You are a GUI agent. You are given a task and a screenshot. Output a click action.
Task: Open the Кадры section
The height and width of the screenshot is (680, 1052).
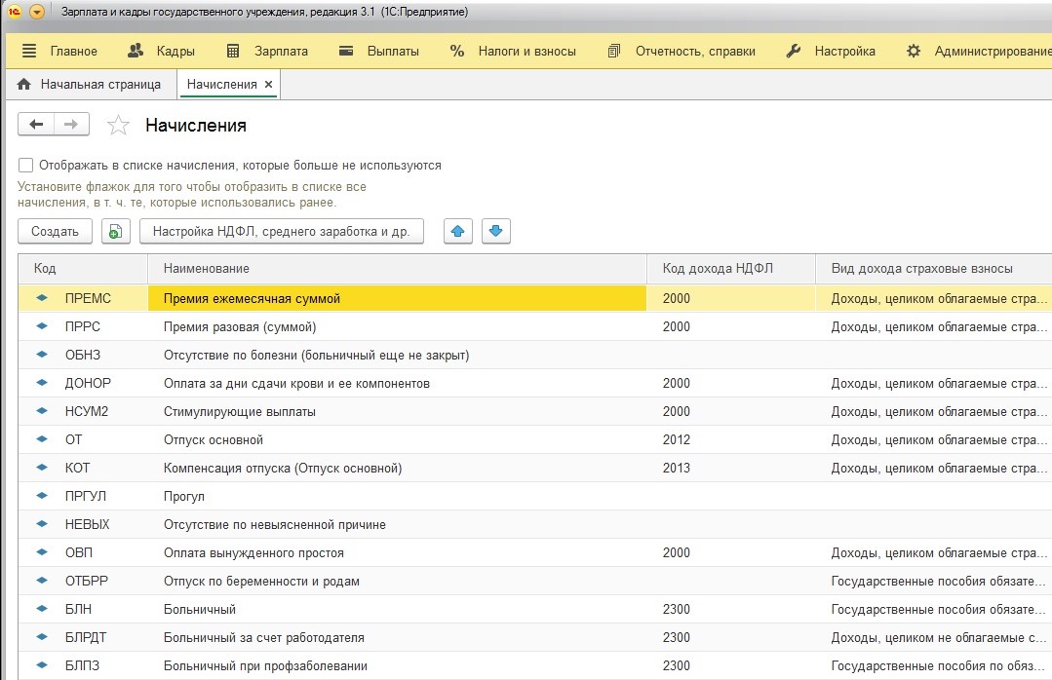(x=175, y=51)
